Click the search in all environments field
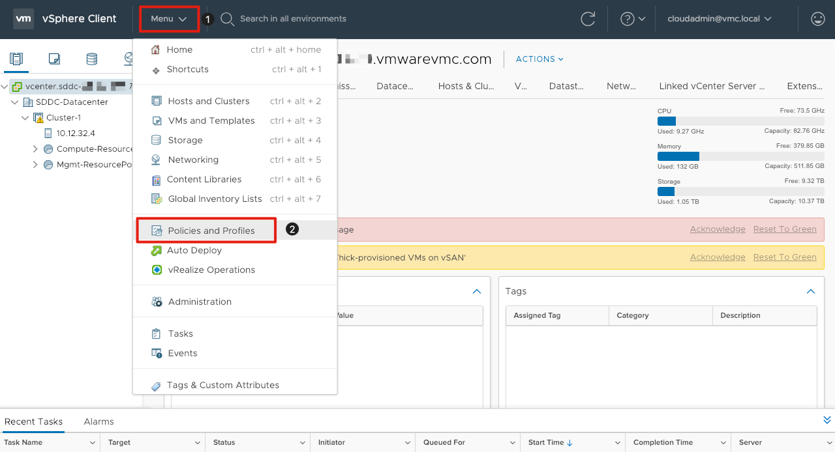Screen dimensions: 835x452 [x=293, y=19]
